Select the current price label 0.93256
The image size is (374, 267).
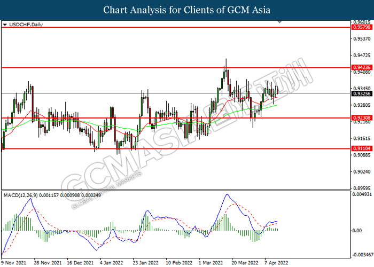(x=362, y=93)
